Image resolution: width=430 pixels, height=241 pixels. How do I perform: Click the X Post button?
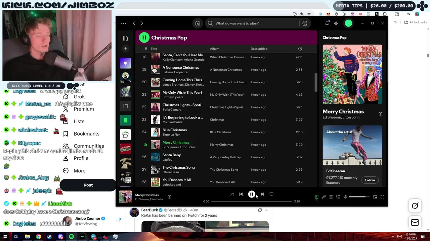pos(88,185)
